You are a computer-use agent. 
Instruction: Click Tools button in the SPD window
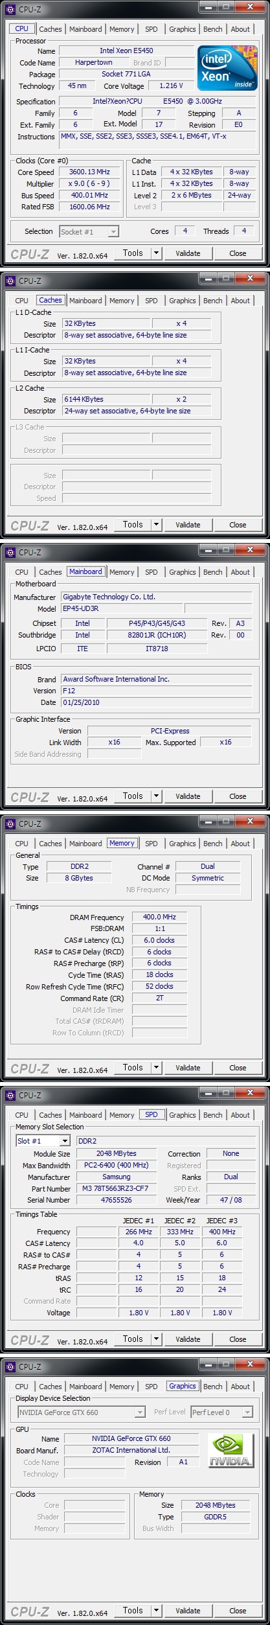click(x=133, y=1339)
